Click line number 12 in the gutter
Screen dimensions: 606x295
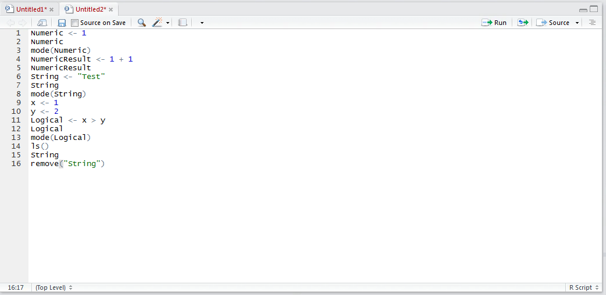[x=16, y=129]
